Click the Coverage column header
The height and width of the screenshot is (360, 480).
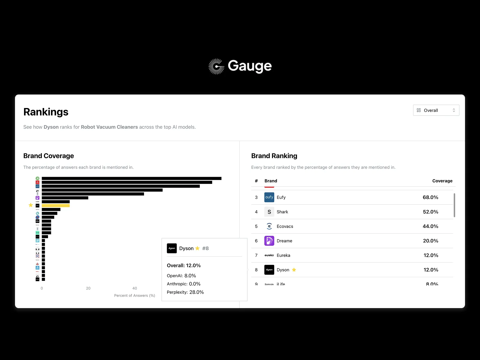click(x=442, y=181)
